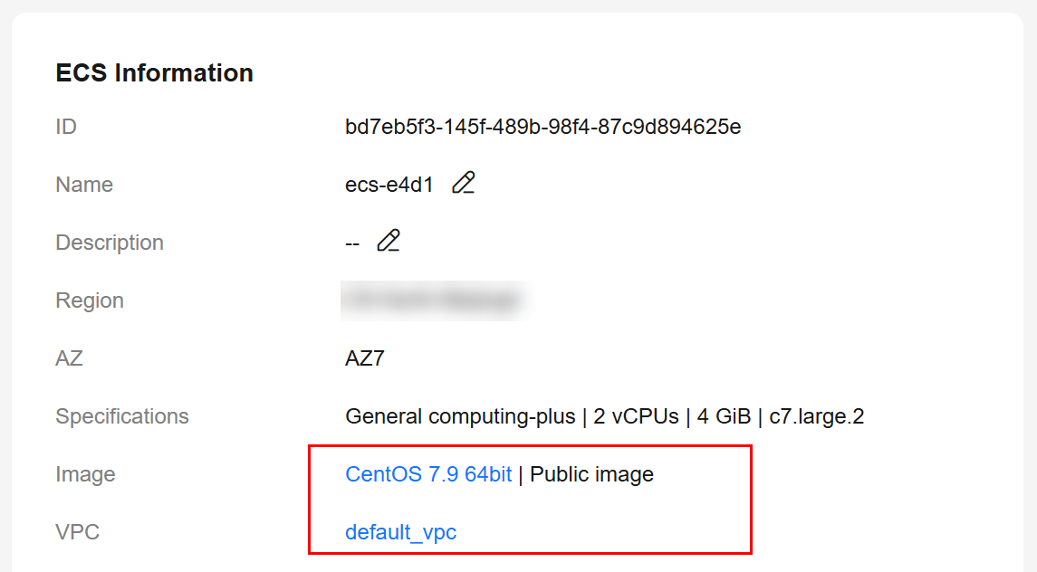1037x572 pixels.
Task: Click the Public image text
Action: coord(591,474)
